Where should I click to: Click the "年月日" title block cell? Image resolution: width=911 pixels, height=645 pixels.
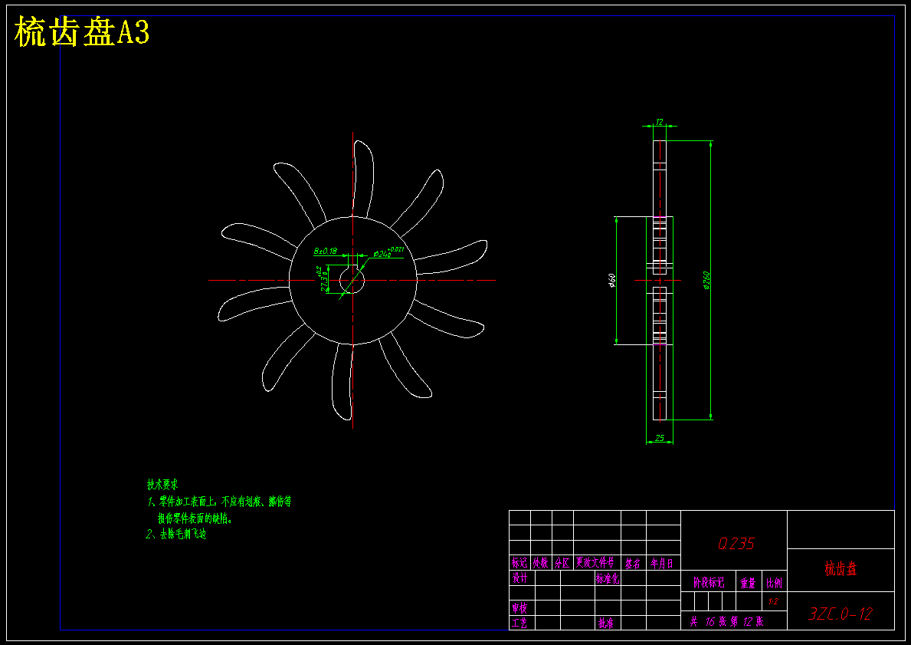click(x=662, y=563)
